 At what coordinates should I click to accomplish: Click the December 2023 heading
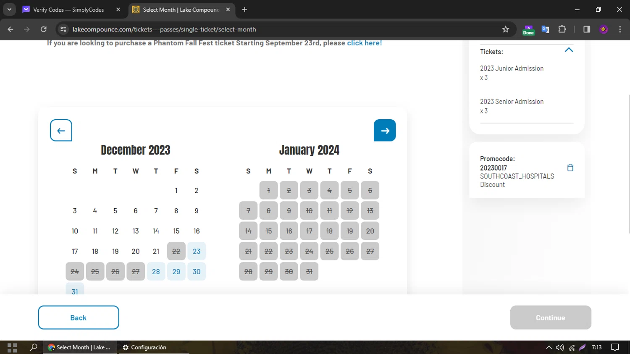(136, 150)
